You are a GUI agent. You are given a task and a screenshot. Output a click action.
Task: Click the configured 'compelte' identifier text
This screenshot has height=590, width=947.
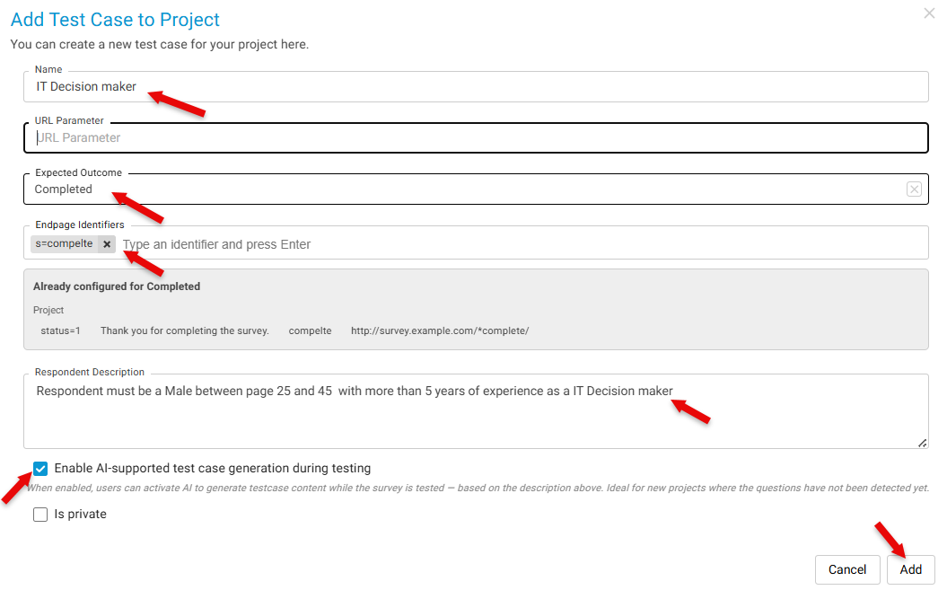coord(310,330)
